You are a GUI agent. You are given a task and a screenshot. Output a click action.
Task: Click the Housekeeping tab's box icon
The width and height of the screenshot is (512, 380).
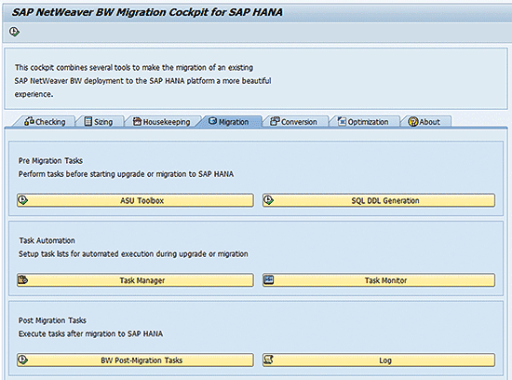[137, 121]
